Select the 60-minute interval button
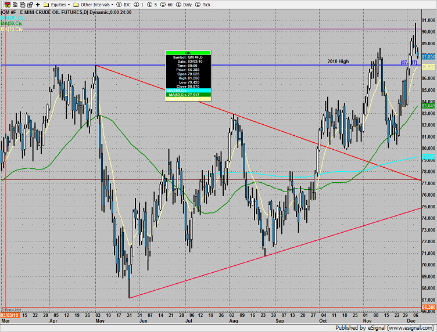This screenshot has width=437, height=332. click(x=167, y=5)
